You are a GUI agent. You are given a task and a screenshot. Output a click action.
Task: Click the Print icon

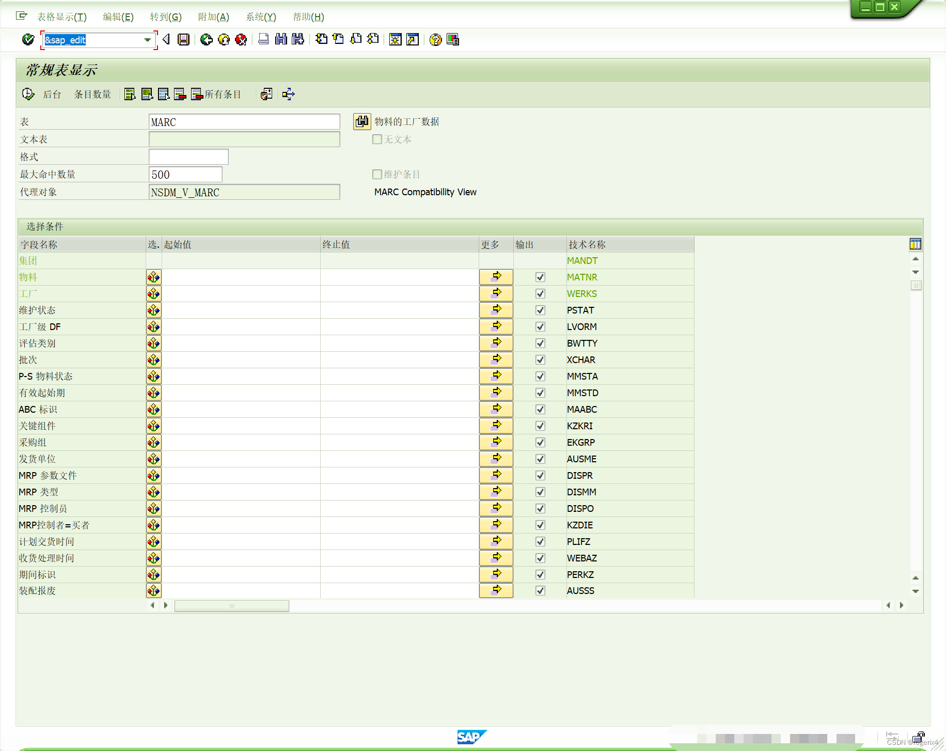(264, 40)
